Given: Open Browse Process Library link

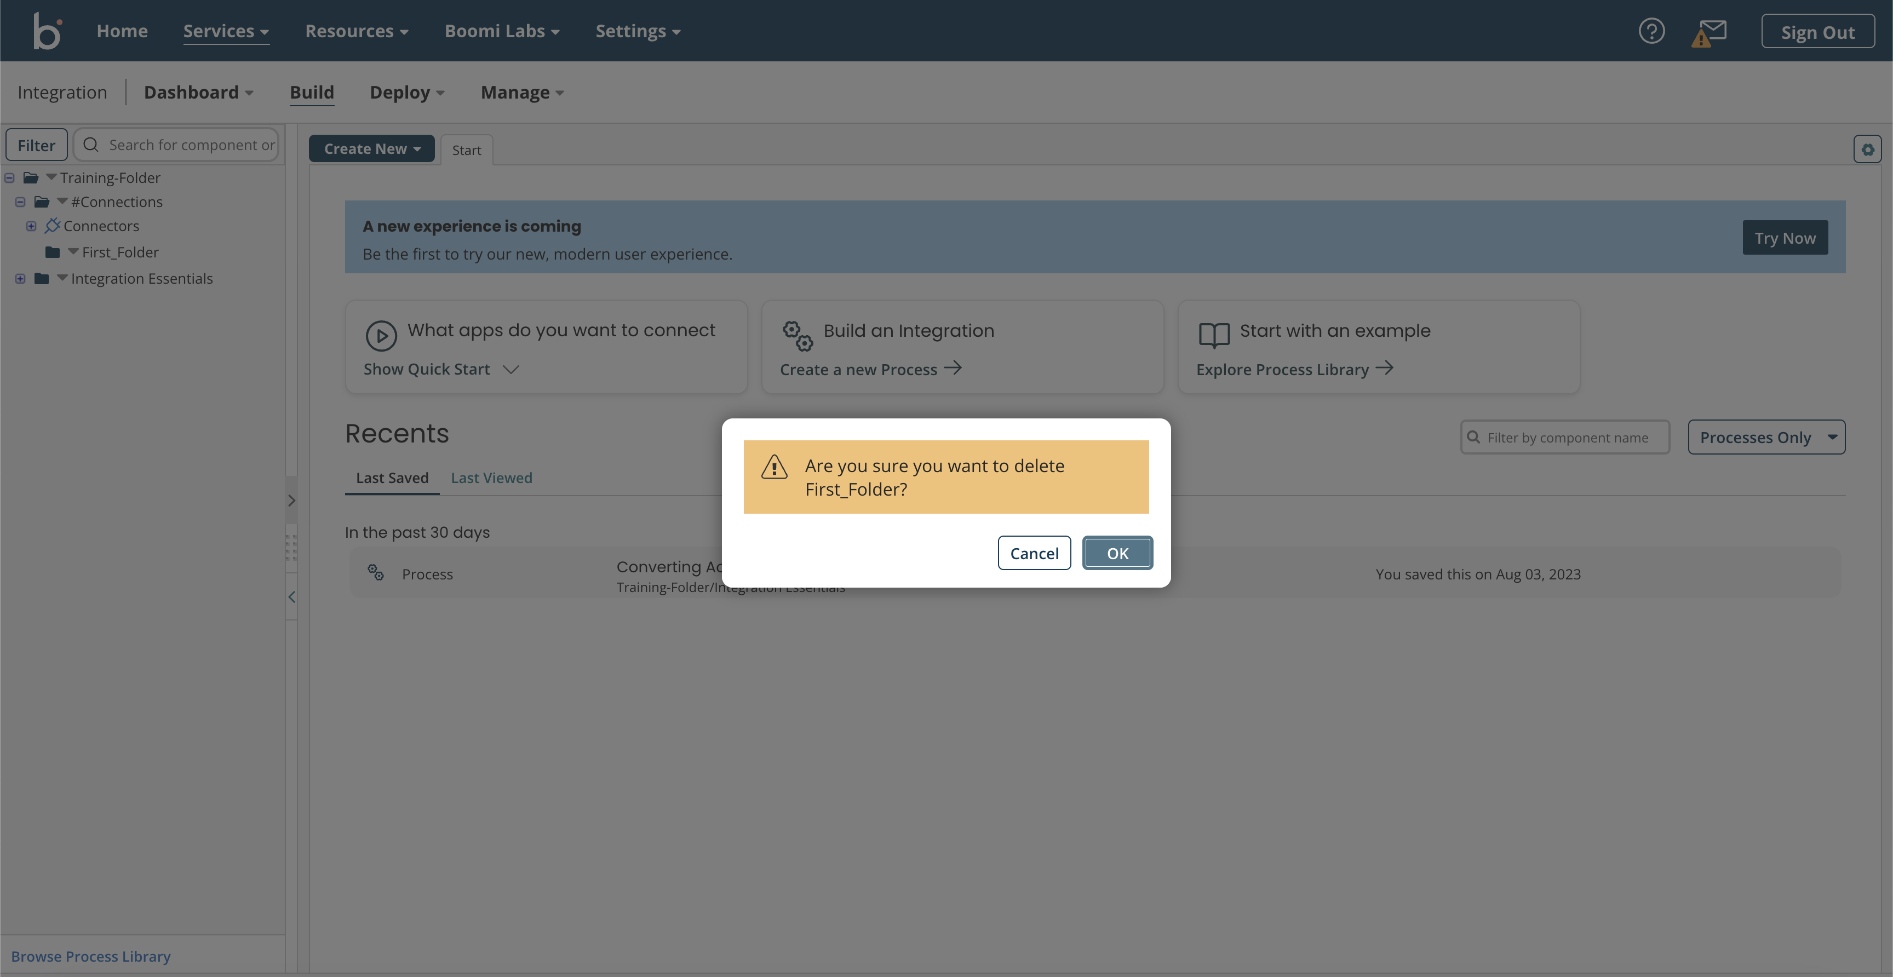Looking at the screenshot, I should point(90,956).
